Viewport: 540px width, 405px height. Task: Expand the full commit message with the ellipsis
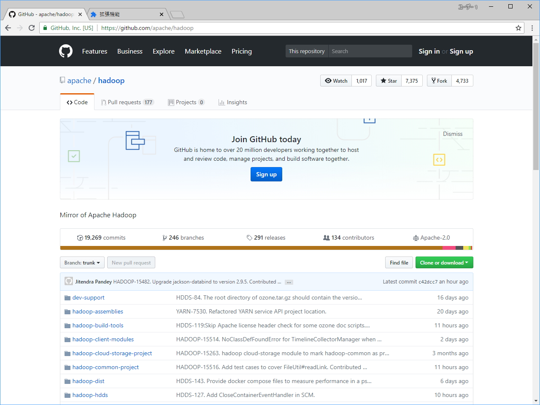[289, 282]
